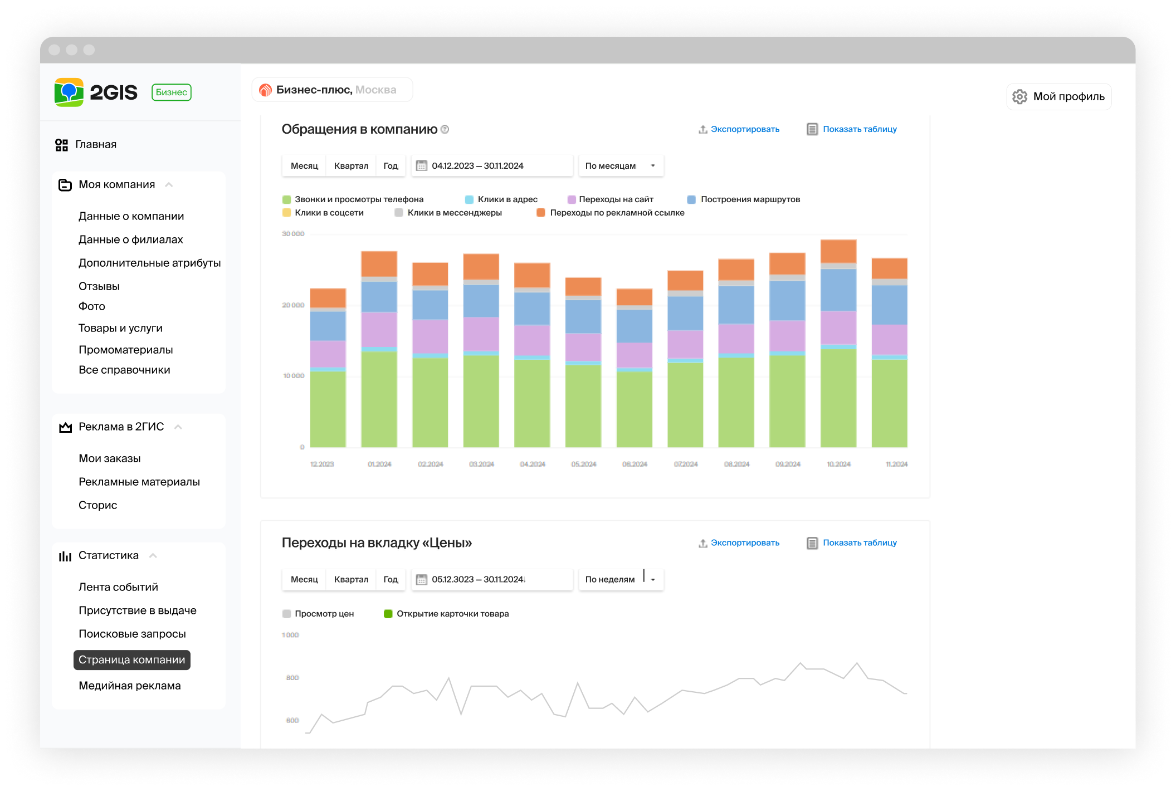1176x792 pixels.
Task: Click export icon in Переходы на вкладку Цены panel
Action: click(x=703, y=543)
